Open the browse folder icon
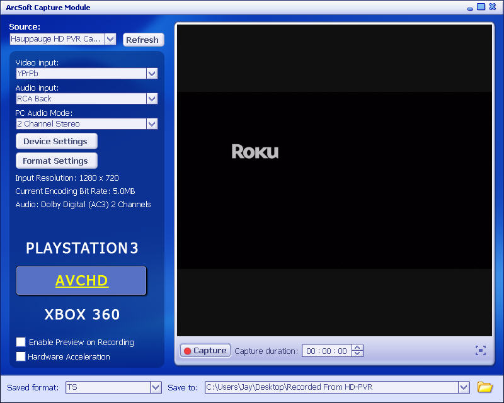 pyautogui.click(x=485, y=387)
